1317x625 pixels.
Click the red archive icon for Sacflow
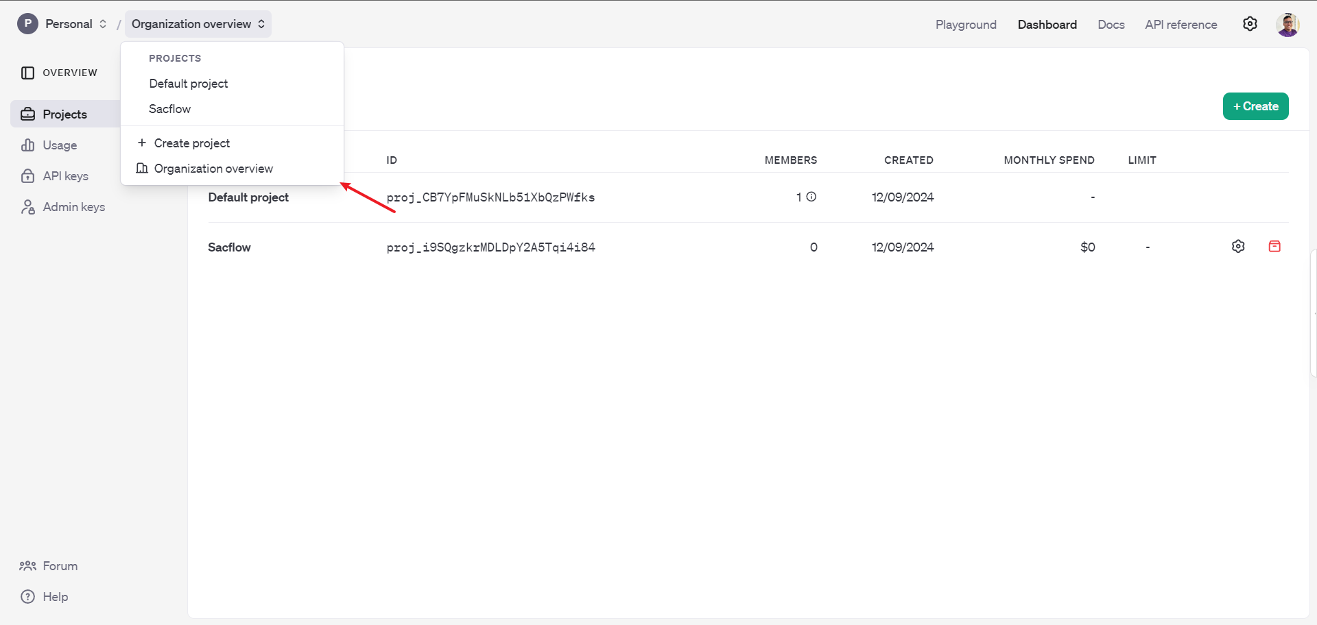pyautogui.click(x=1274, y=247)
